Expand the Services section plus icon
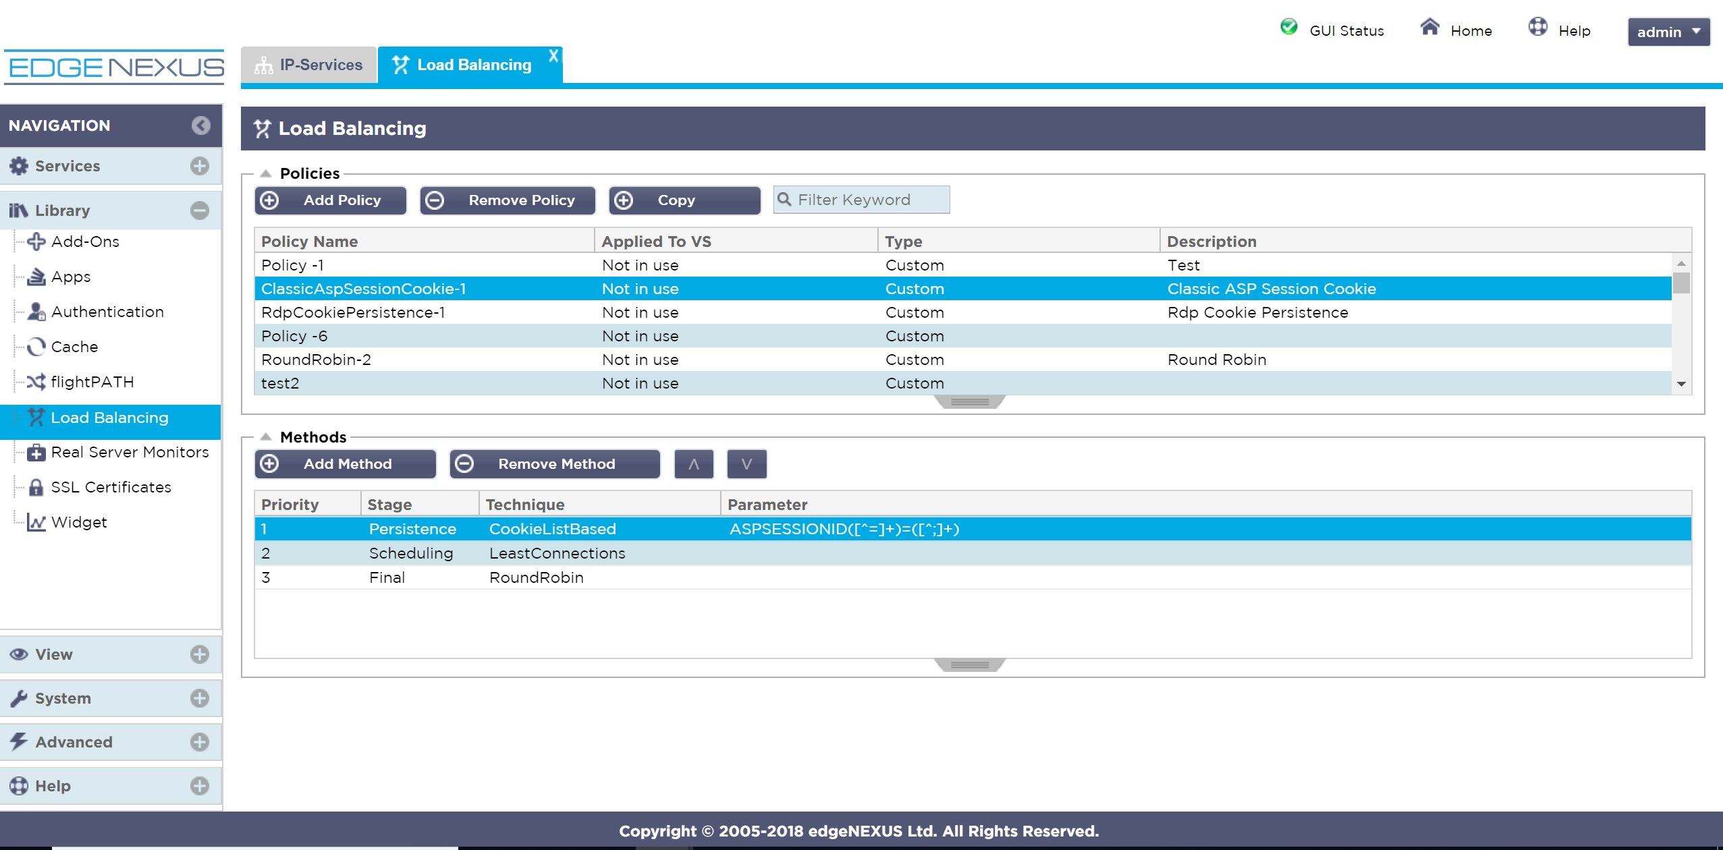Image resolution: width=1723 pixels, height=850 pixels. click(199, 166)
